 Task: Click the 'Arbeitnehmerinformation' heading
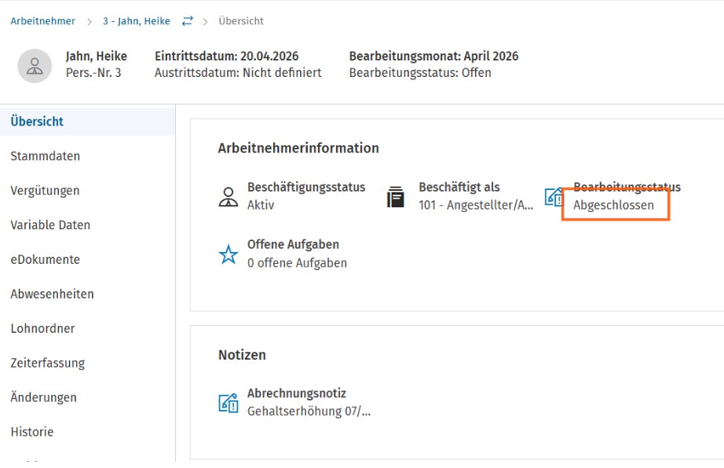click(x=298, y=148)
